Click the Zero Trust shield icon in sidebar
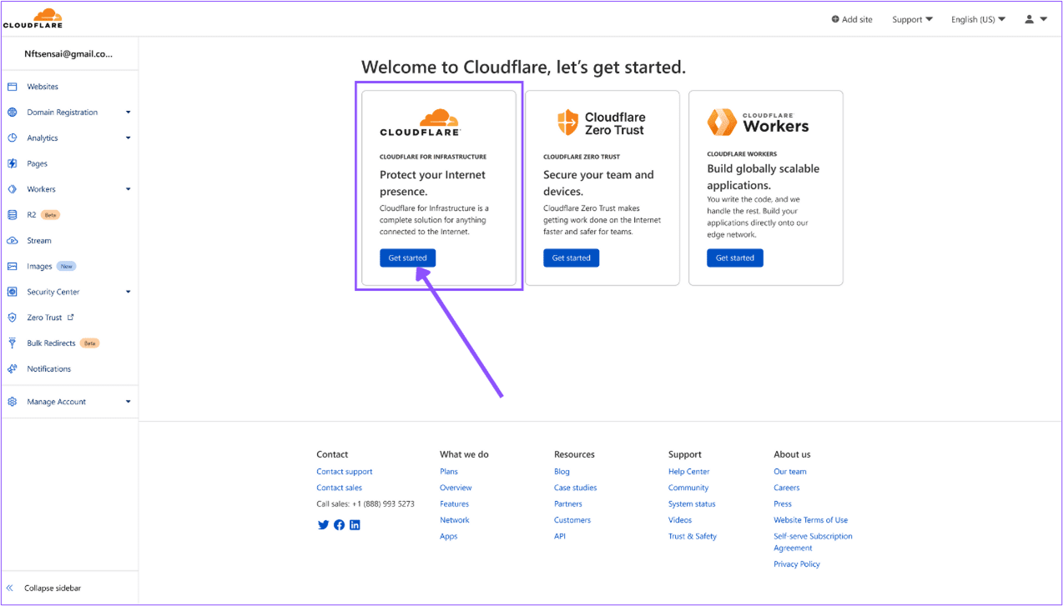 click(12, 318)
